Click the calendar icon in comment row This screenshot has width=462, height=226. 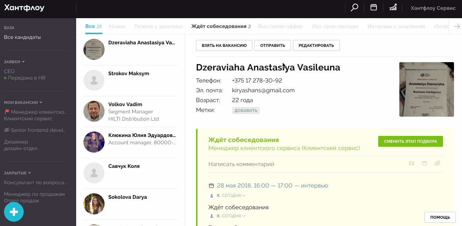point(424,164)
